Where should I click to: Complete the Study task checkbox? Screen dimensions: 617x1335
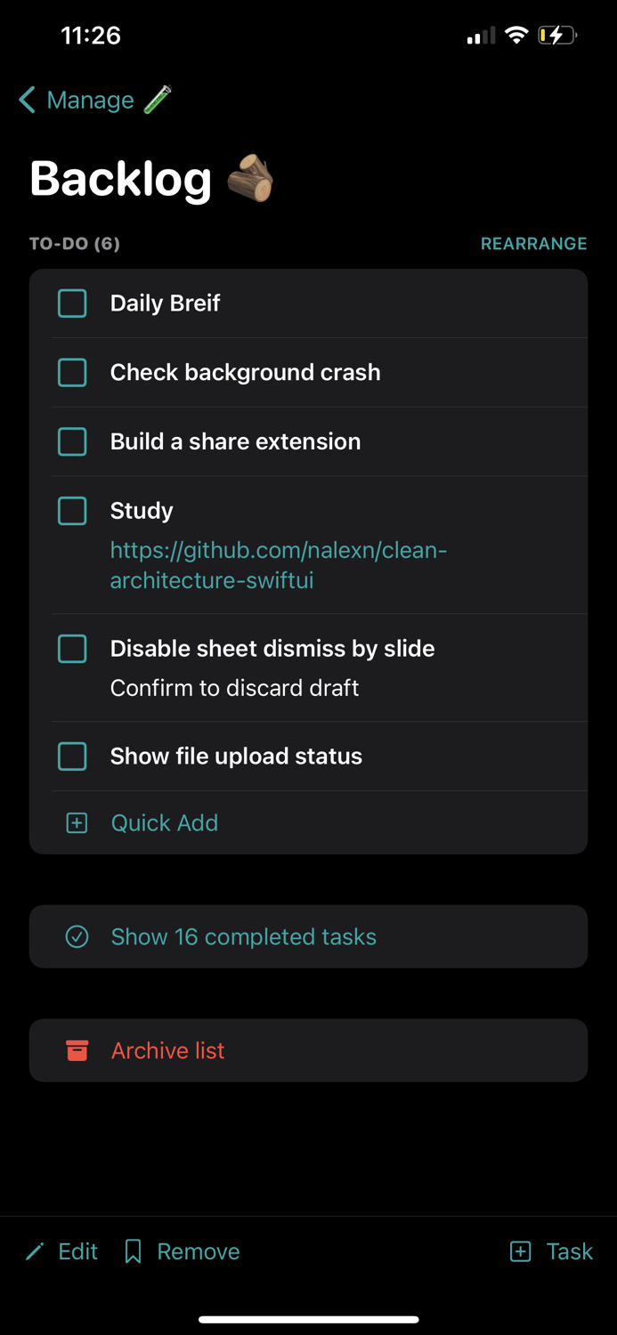tap(72, 511)
